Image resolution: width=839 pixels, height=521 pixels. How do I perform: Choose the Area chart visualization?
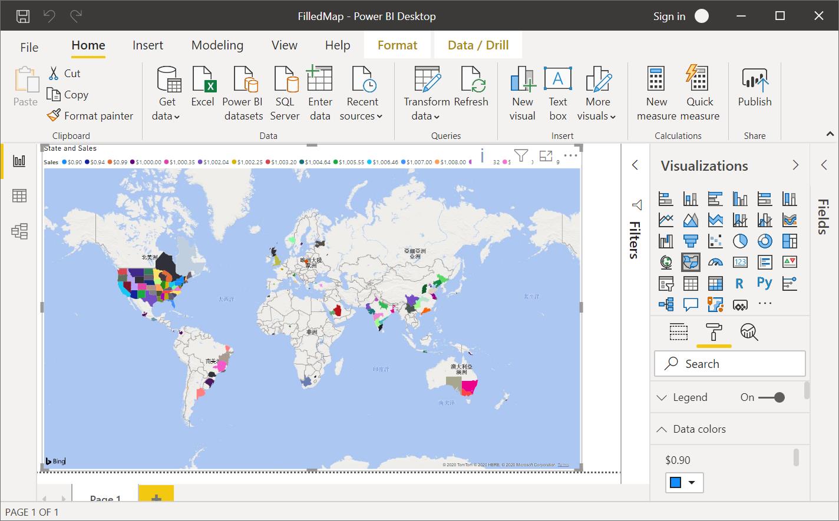tap(691, 220)
